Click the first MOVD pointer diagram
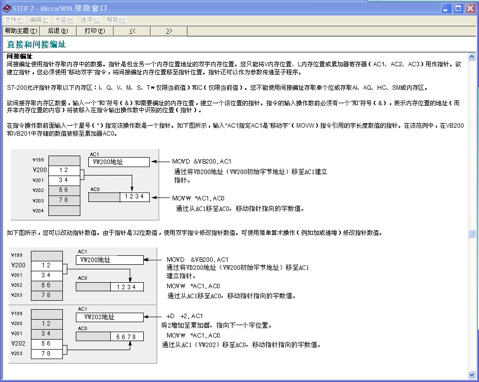The height and width of the screenshot is (382, 479). (85, 185)
